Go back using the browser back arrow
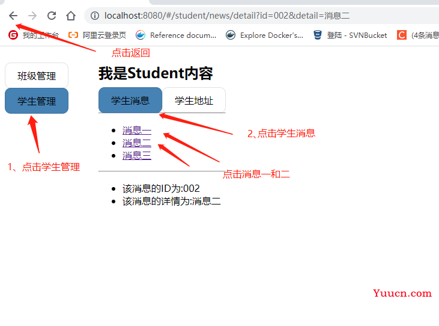Screen dimensions: 439x326 tap(13, 16)
